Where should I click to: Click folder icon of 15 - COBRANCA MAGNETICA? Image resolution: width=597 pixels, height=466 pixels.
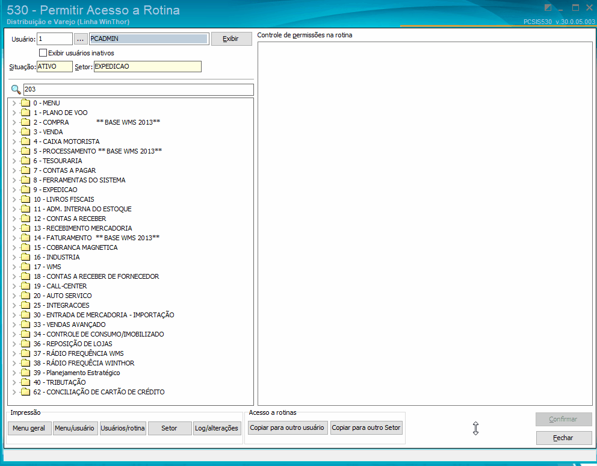25,247
